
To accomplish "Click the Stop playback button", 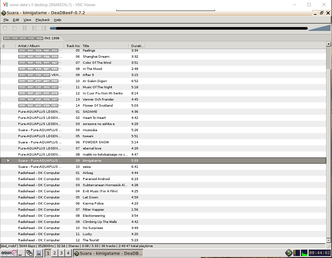I will point(5,28).
